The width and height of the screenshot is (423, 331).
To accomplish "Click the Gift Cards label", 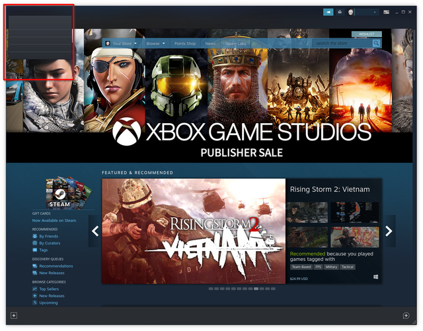I will click(41, 213).
